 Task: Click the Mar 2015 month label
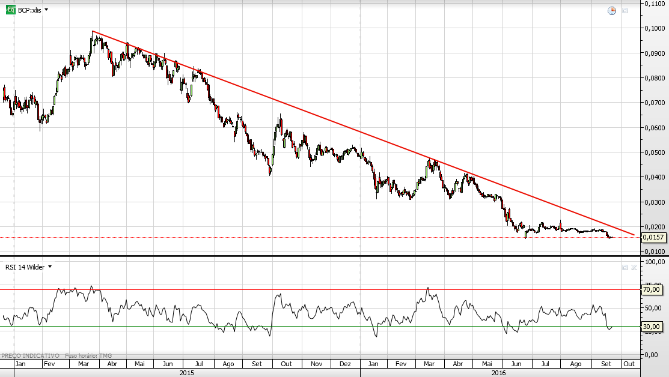click(x=84, y=364)
